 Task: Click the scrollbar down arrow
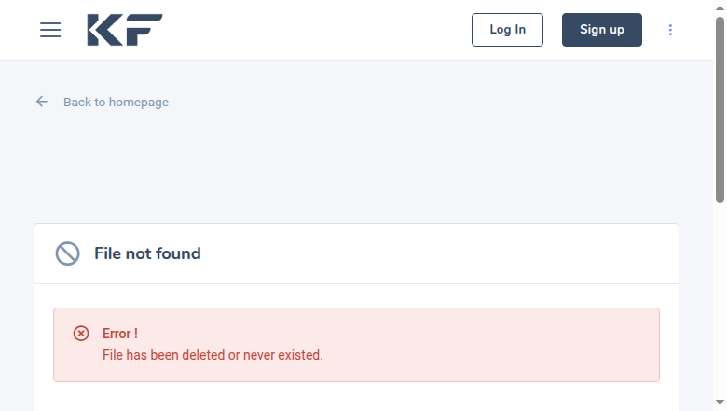(720, 403)
